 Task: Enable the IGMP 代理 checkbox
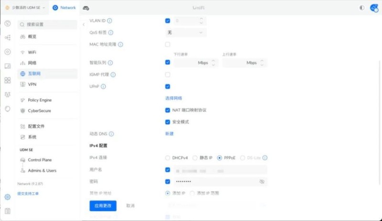point(168,75)
